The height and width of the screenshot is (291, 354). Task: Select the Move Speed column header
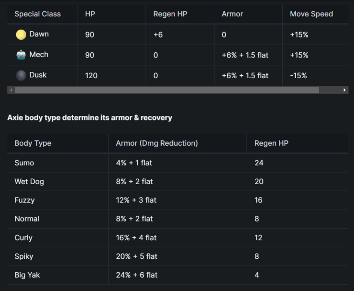pyautogui.click(x=311, y=14)
